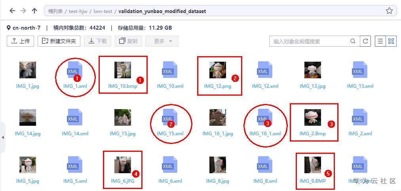Click the search magnifier icon
The width and height of the screenshot is (401, 191).
point(353,41)
